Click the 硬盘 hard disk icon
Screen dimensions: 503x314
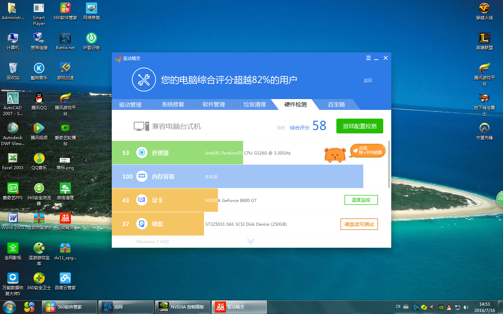point(141,224)
